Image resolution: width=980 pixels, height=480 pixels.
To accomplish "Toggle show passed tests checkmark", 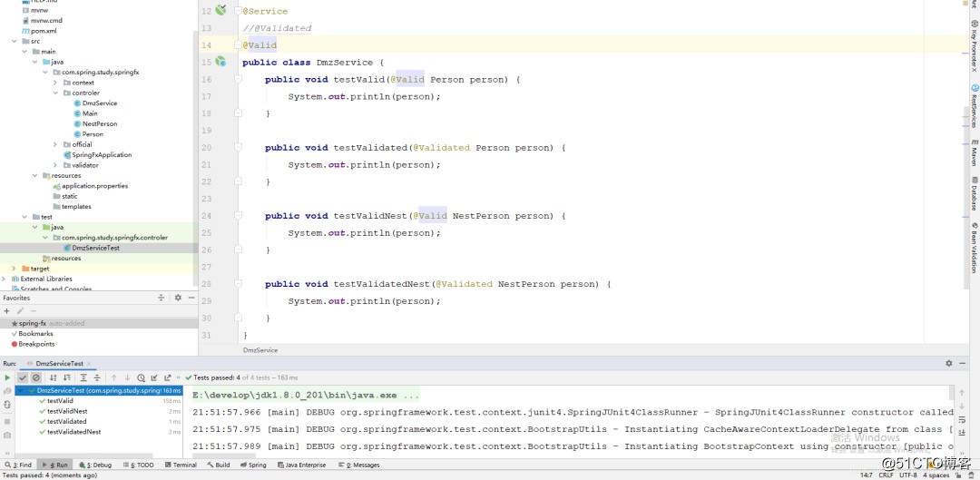I will click(23, 377).
